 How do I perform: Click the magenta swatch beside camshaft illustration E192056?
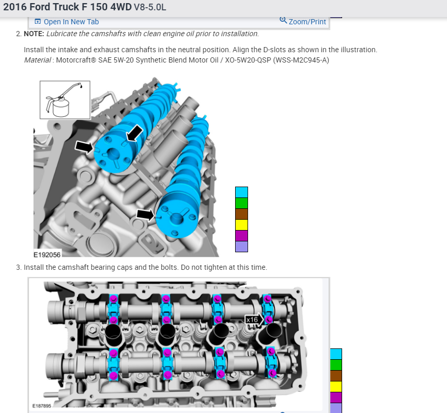point(241,236)
